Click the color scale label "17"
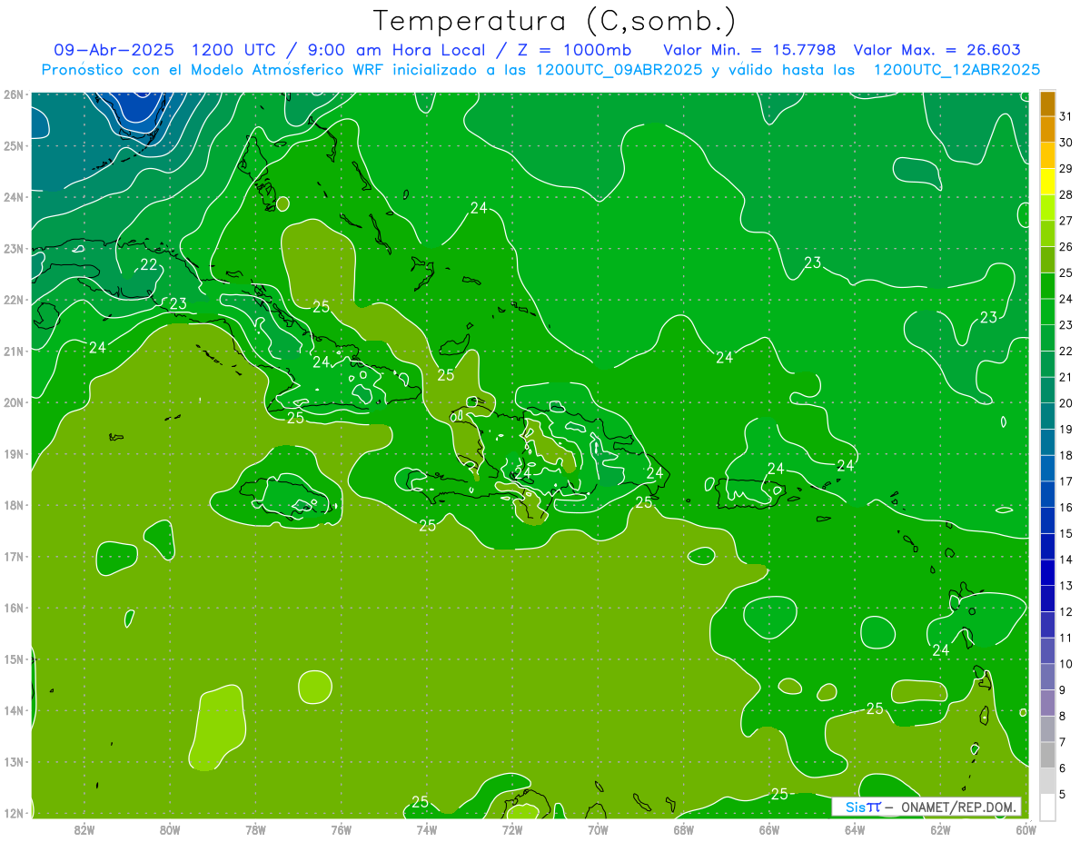1090x842 pixels. pyautogui.click(x=1065, y=481)
